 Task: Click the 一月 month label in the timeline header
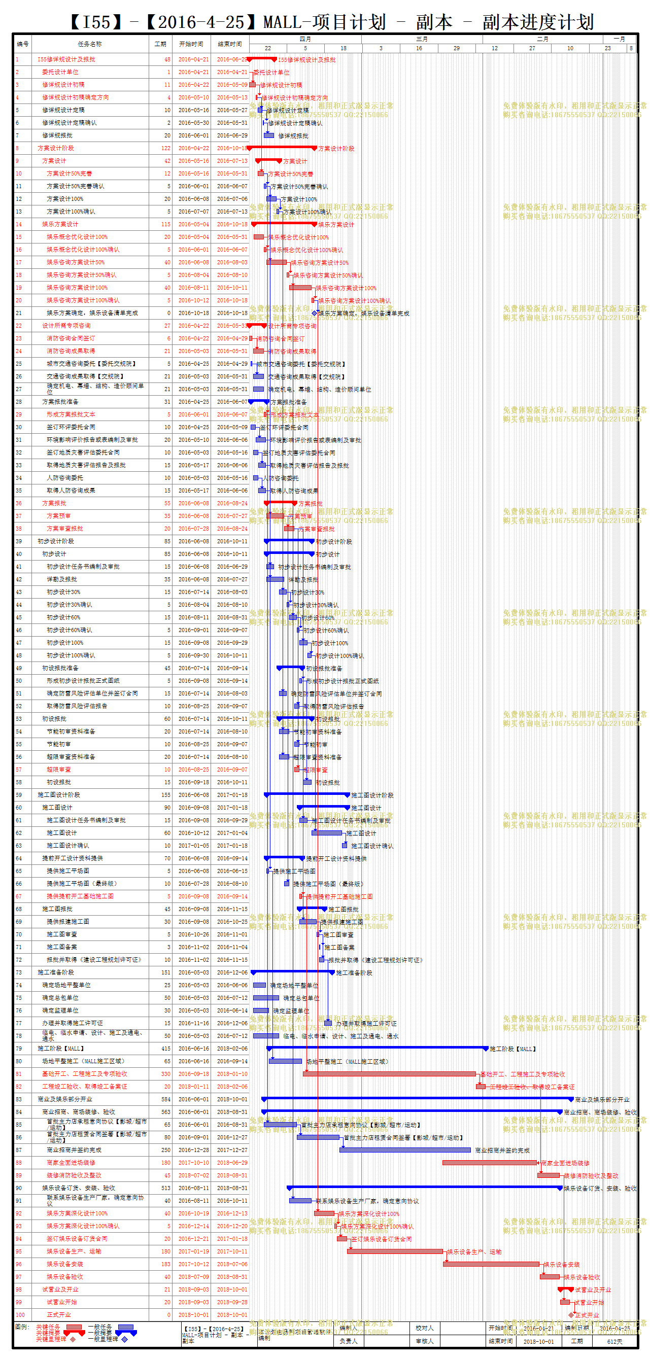click(x=620, y=39)
